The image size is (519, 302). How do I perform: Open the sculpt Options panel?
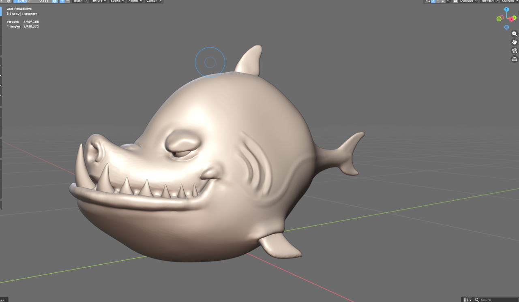click(509, 1)
